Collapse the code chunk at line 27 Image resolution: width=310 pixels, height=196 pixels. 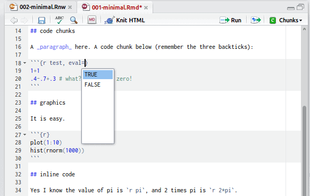[x=24, y=135]
